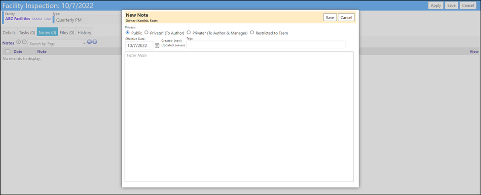
Task: Sort by the Date column header
Action: pos(18,52)
